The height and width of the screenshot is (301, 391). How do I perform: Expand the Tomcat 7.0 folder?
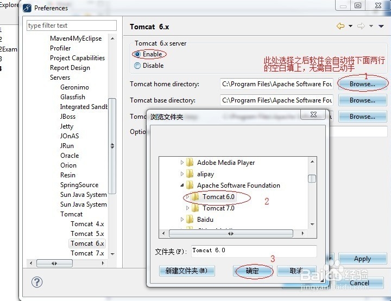188,208
